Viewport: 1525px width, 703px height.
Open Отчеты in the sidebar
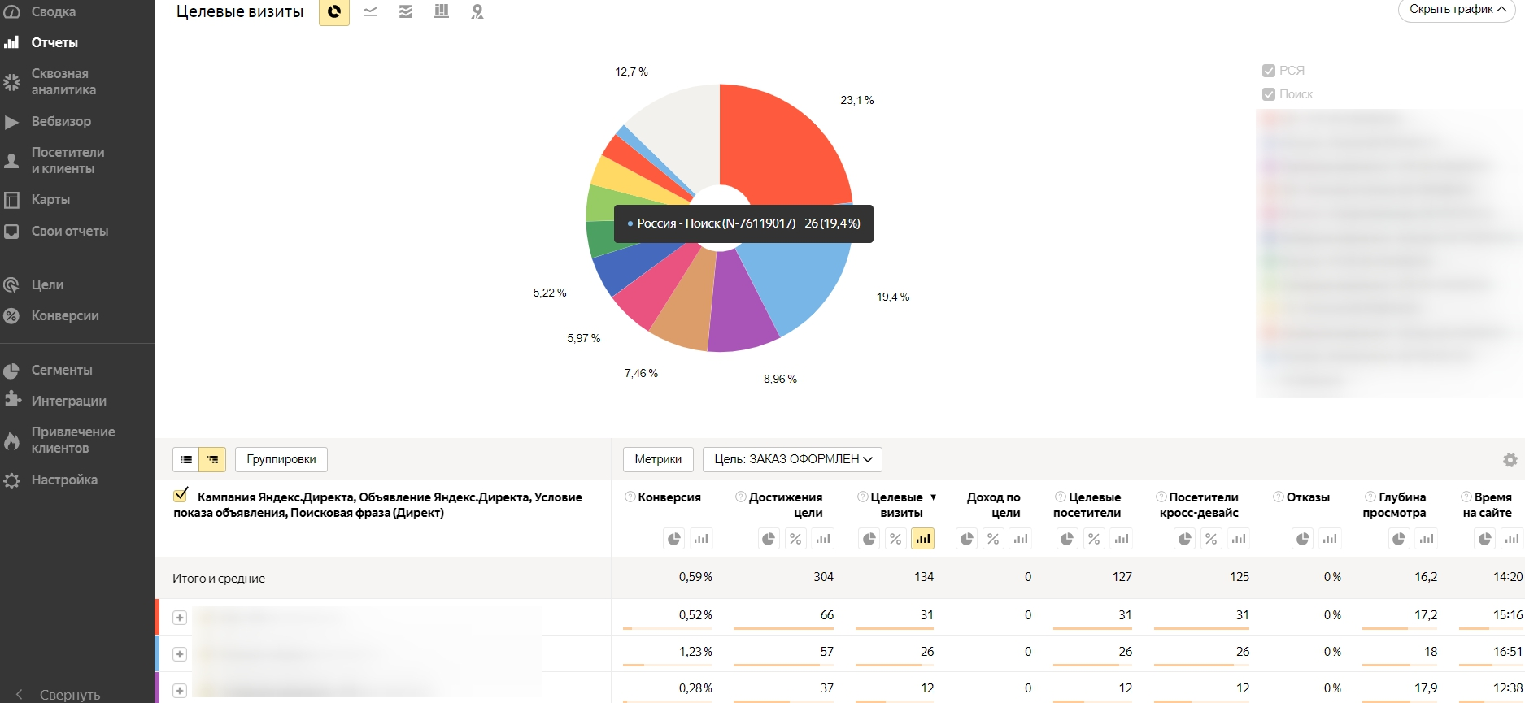point(54,42)
